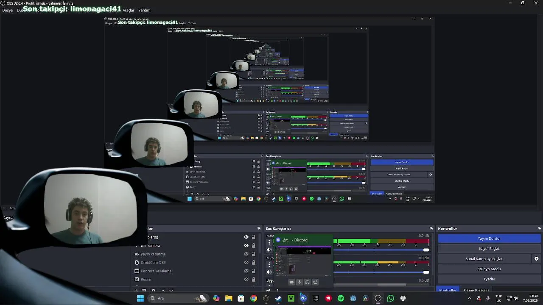The width and height of the screenshot is (543, 305).
Task: Mute microphone in Discord thumbnail popup
Action: pyautogui.click(x=299, y=282)
